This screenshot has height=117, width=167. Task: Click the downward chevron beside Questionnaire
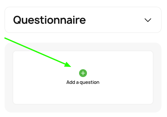(x=148, y=20)
